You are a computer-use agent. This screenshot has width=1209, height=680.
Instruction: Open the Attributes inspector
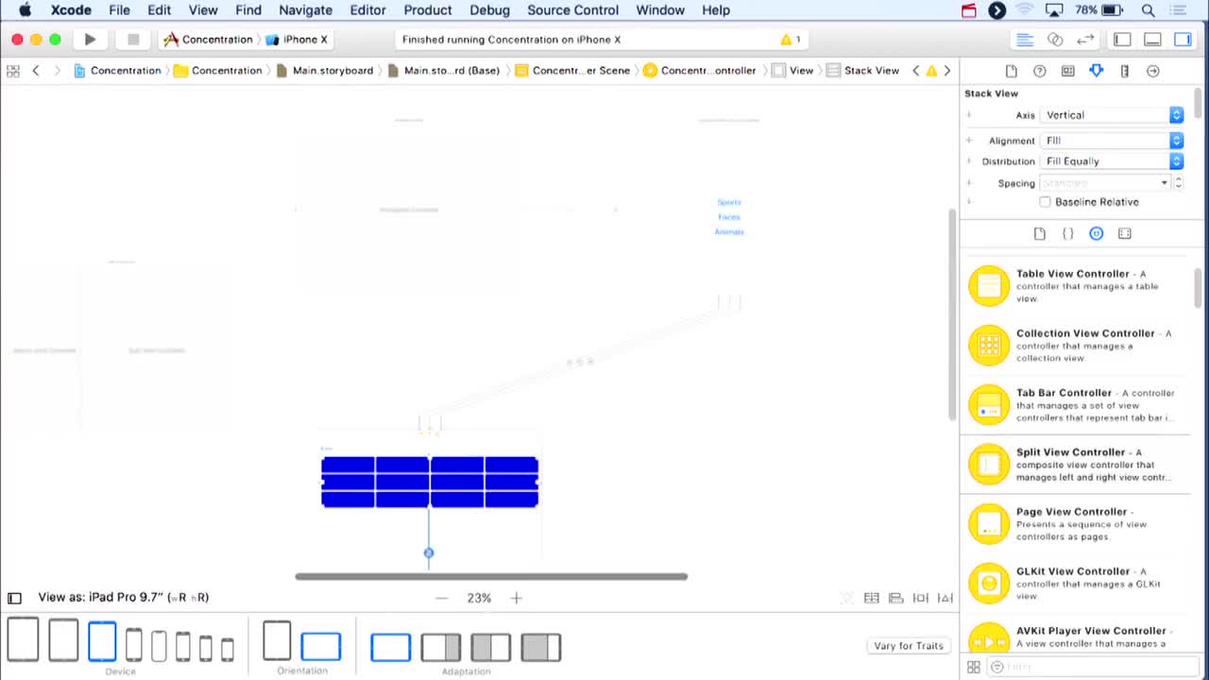1096,70
